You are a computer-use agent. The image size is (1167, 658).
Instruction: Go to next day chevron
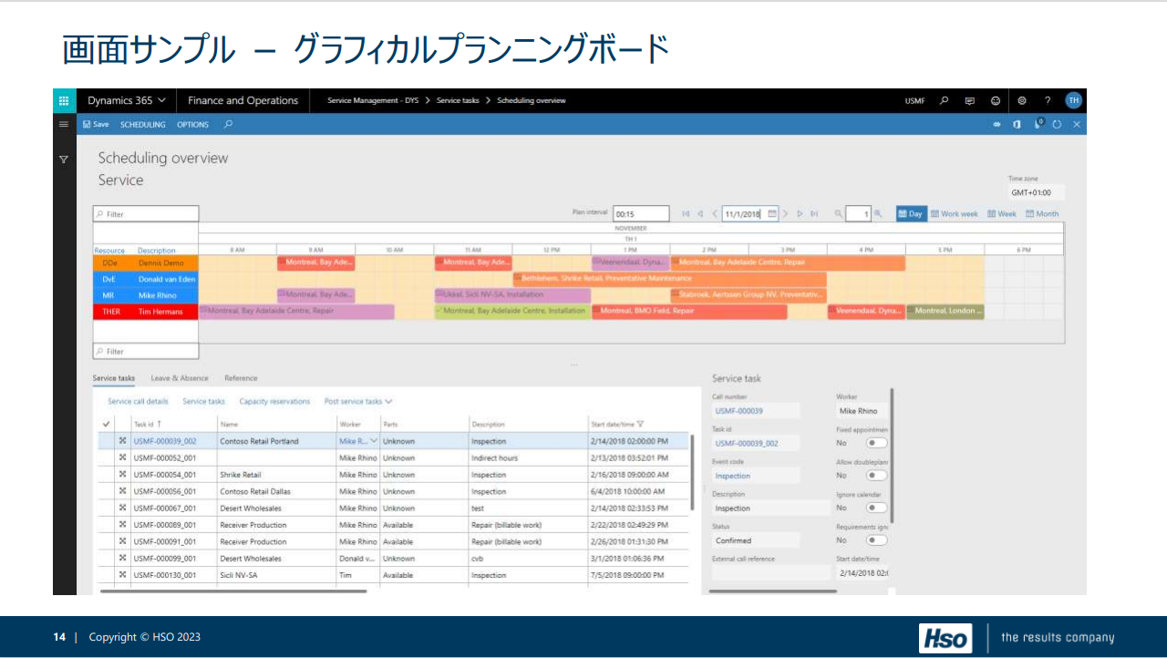click(785, 214)
